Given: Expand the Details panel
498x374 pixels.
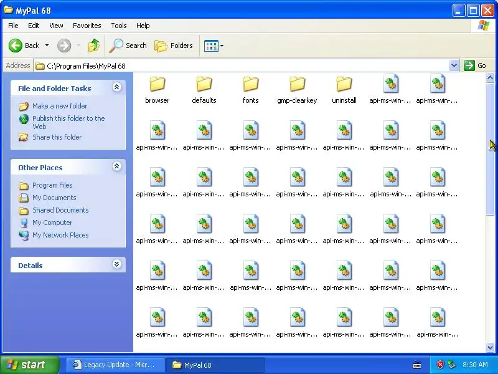Looking at the screenshot, I should (116, 264).
